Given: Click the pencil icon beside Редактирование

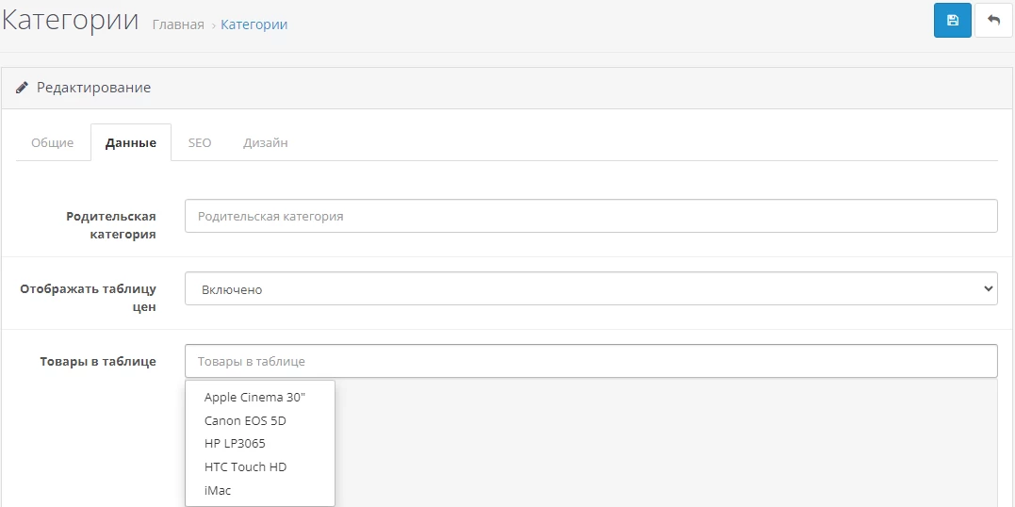Looking at the screenshot, I should pyautogui.click(x=22, y=88).
